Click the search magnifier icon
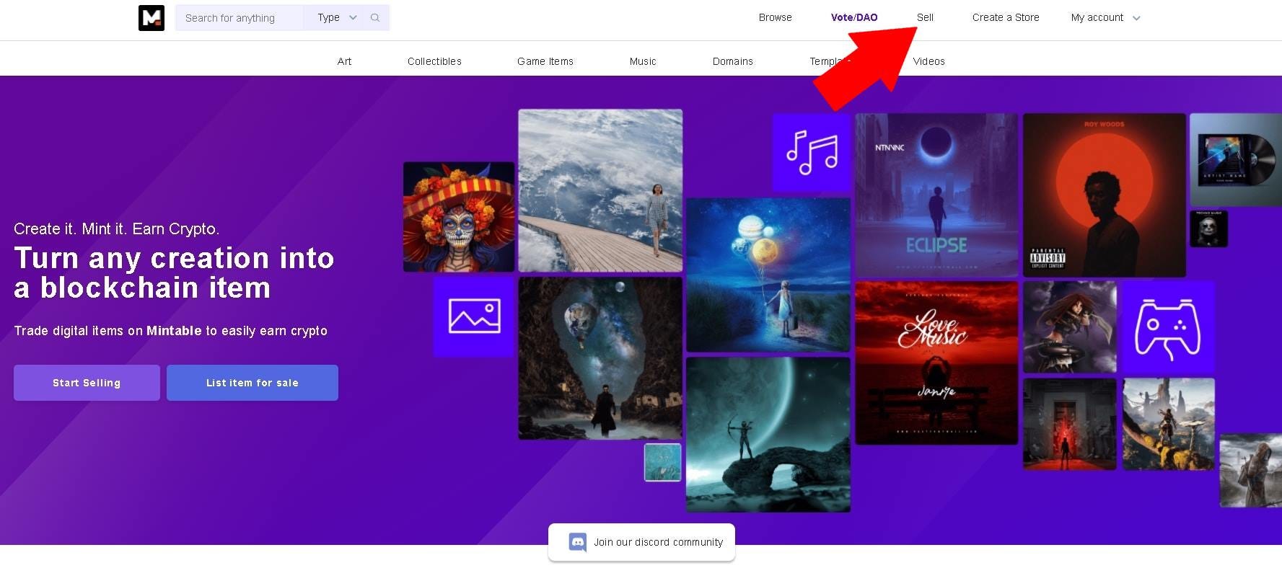 [x=375, y=18]
